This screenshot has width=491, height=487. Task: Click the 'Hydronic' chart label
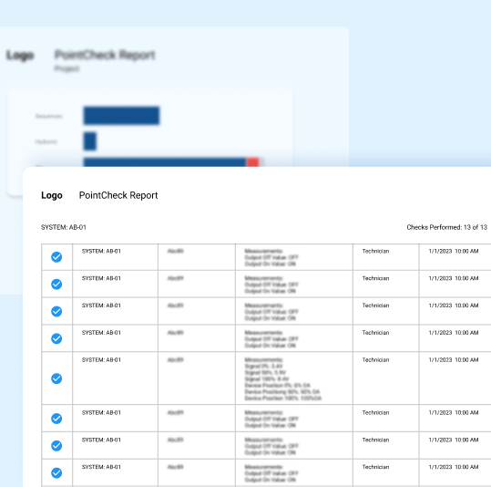click(x=46, y=141)
